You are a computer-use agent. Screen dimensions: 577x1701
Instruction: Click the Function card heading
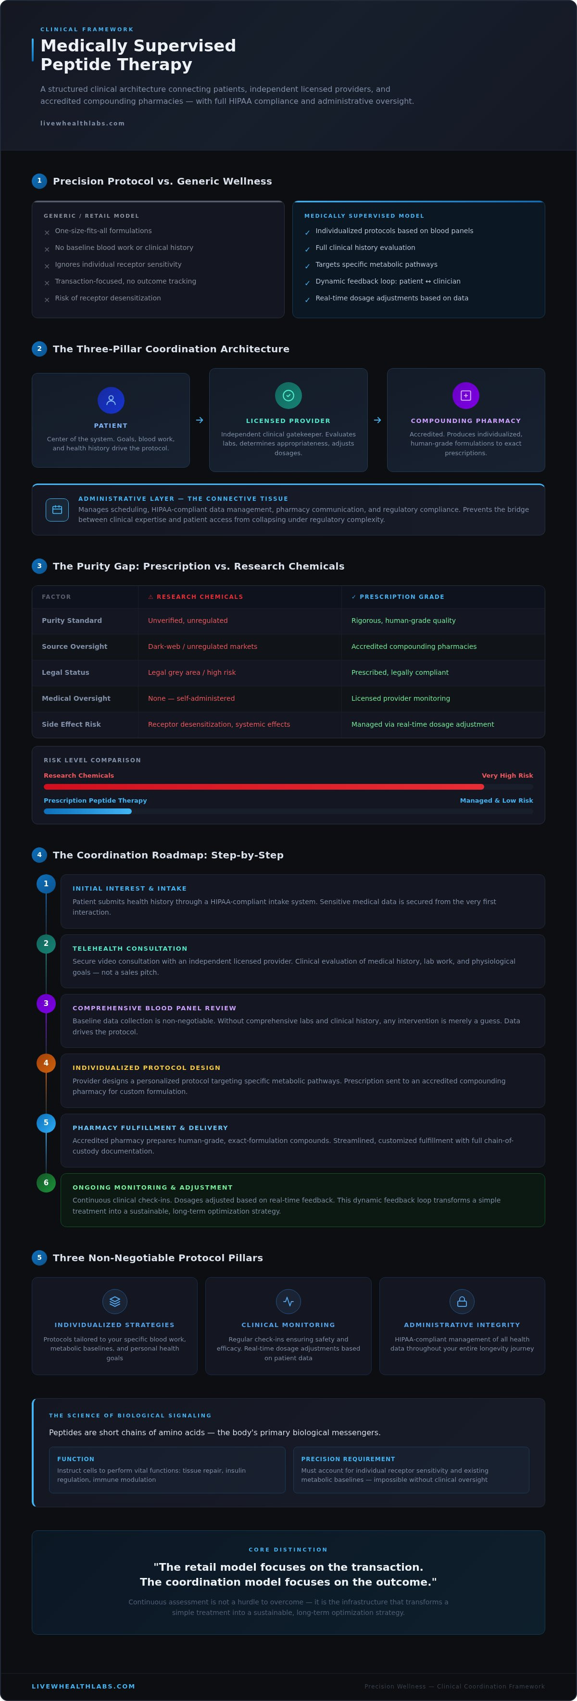76,1459
